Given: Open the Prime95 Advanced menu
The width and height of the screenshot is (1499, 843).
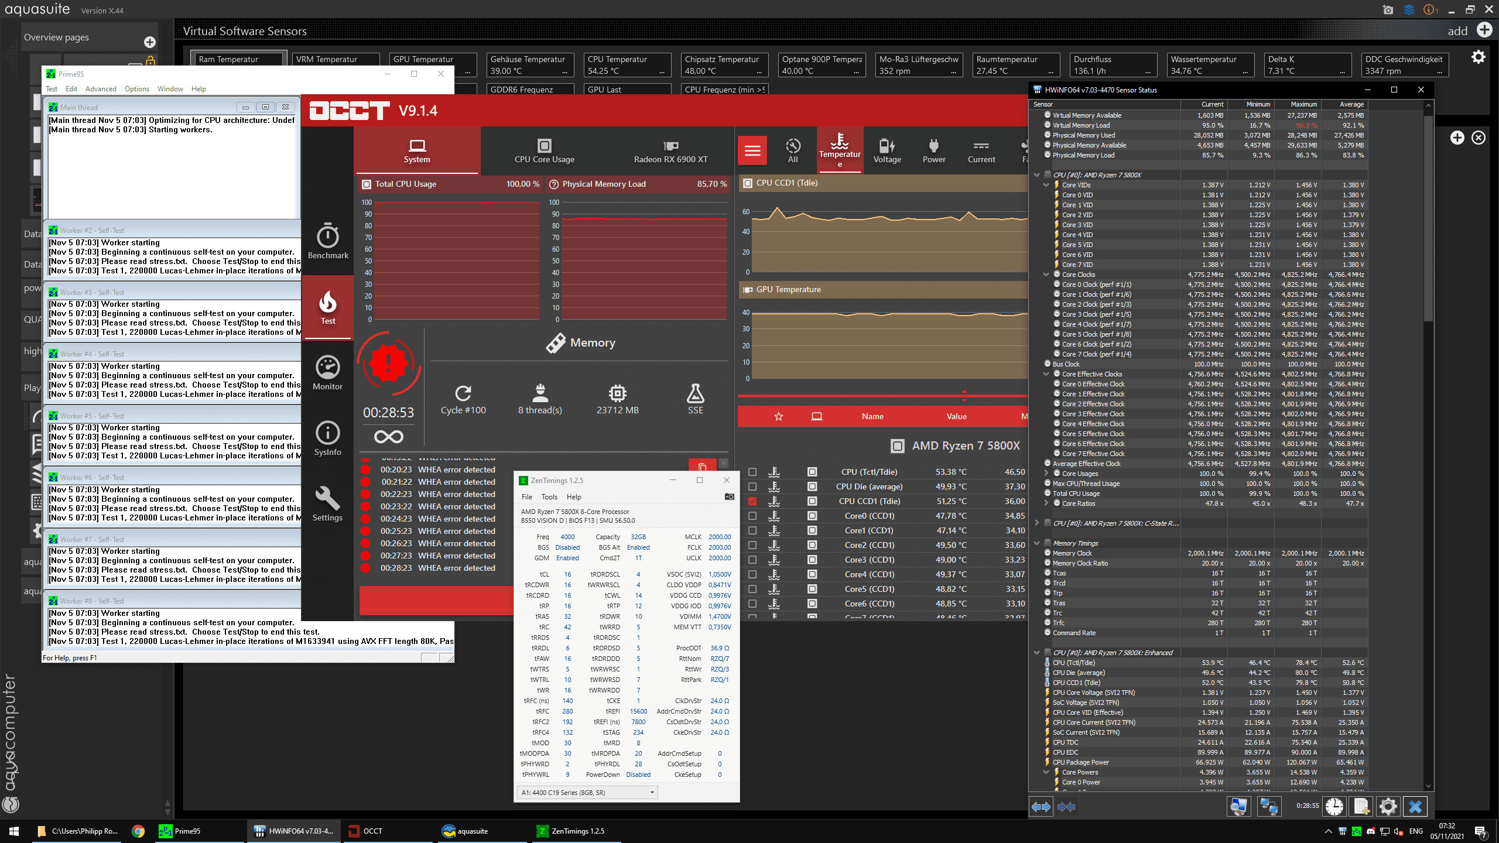Looking at the screenshot, I should pyautogui.click(x=101, y=89).
